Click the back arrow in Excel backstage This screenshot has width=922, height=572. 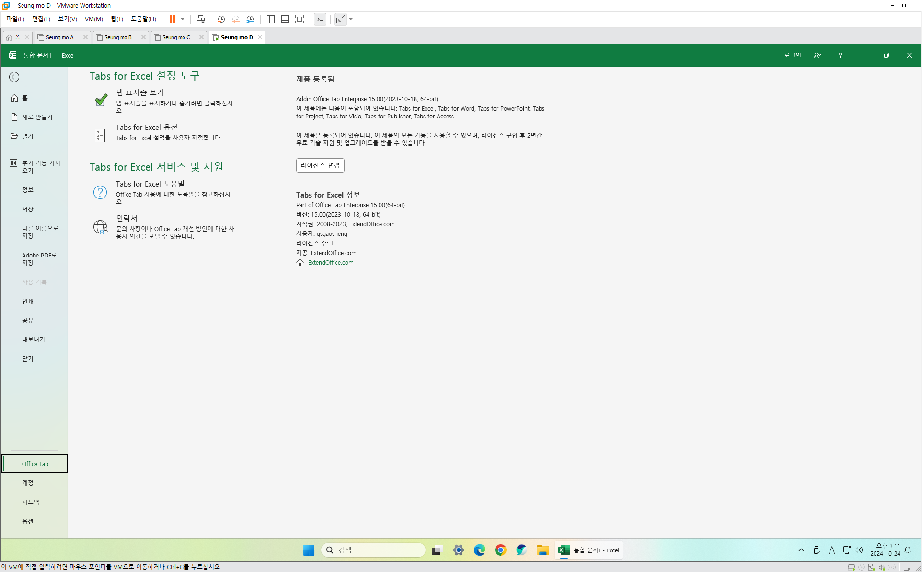point(14,77)
